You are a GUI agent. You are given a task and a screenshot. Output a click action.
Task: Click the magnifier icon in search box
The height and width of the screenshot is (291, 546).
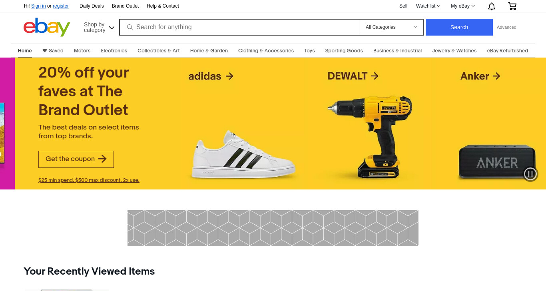click(130, 27)
